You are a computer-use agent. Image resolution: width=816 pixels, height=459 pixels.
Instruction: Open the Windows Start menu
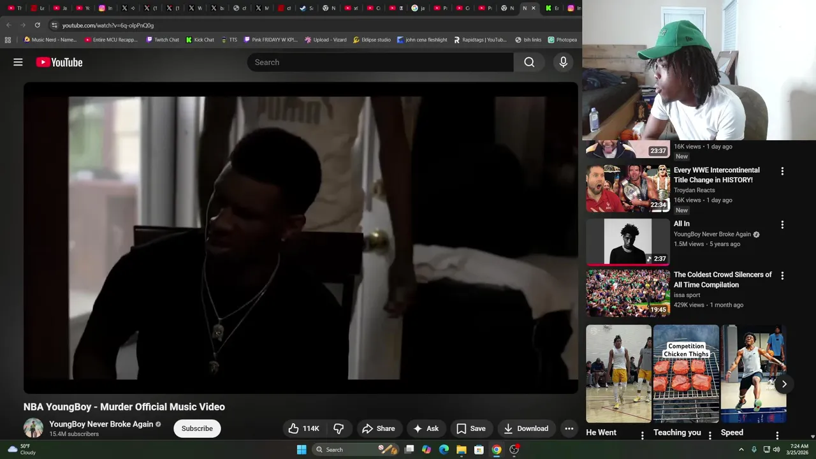pyautogui.click(x=302, y=449)
